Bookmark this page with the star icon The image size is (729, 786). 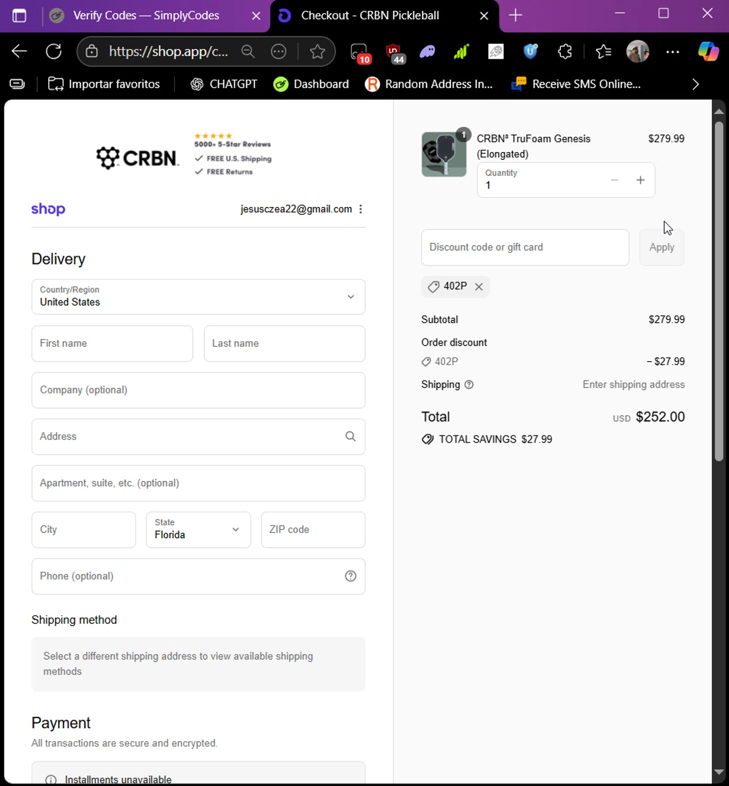click(x=317, y=51)
